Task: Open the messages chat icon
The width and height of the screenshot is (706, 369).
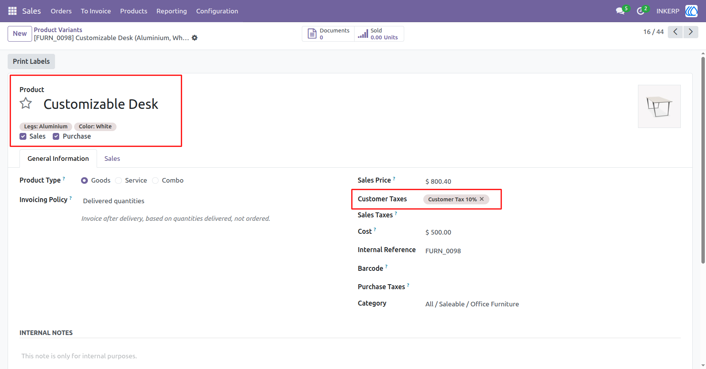Action: pos(620,11)
